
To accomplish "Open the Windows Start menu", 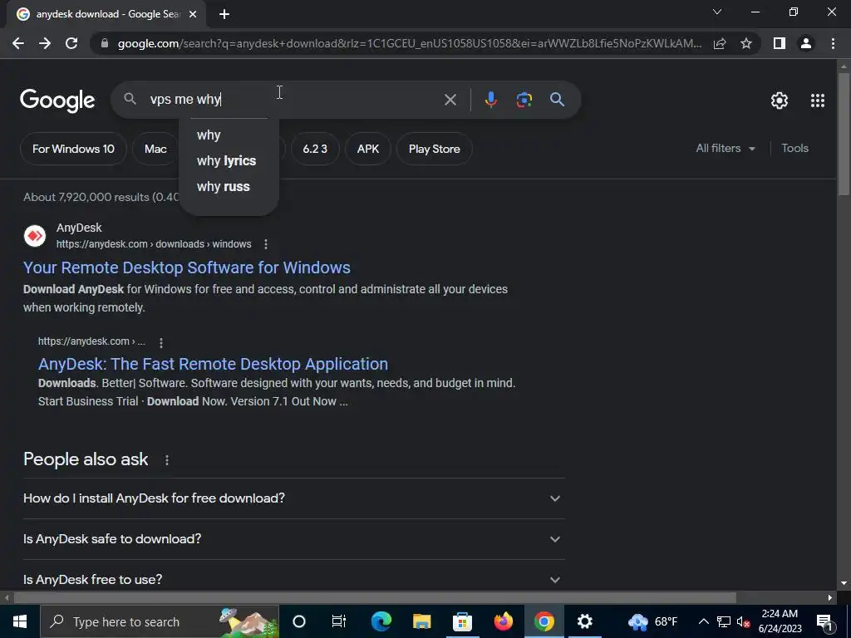I will coord(20,621).
